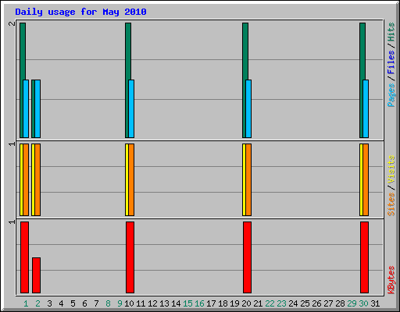Viewport: 400px width, 312px height.
Task: Click the orange sites bar for day 1
Action: [x=26, y=179]
